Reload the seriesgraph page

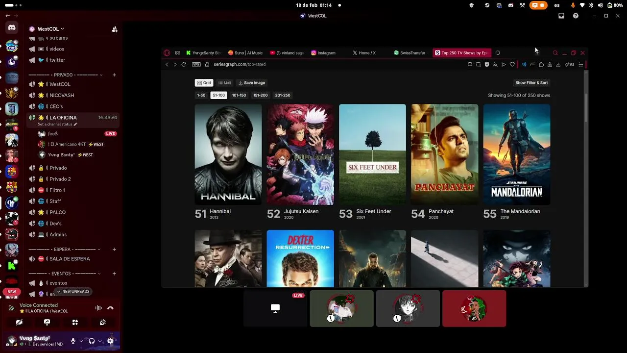click(x=184, y=64)
